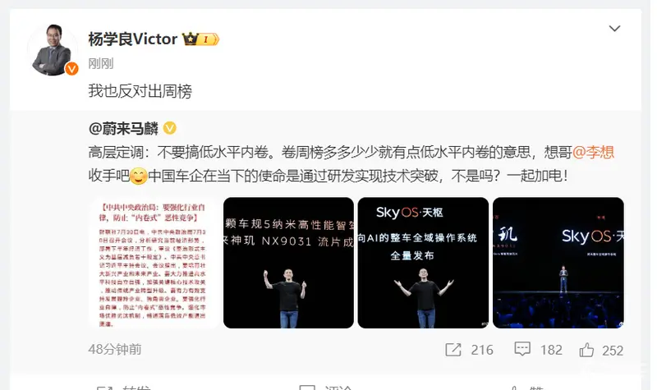This screenshot has width=657, height=390.
Task: Click the crown membership level badge
Action: tap(200, 39)
